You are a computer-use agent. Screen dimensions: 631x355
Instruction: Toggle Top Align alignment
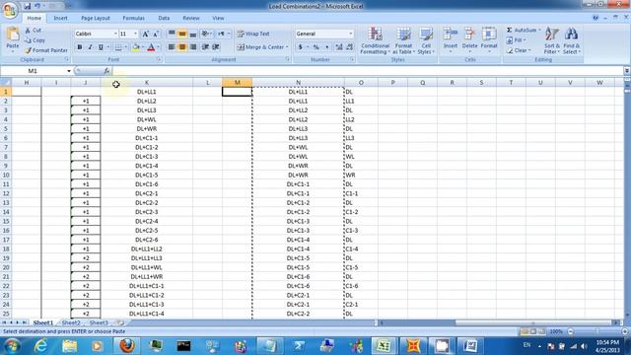coord(172,34)
